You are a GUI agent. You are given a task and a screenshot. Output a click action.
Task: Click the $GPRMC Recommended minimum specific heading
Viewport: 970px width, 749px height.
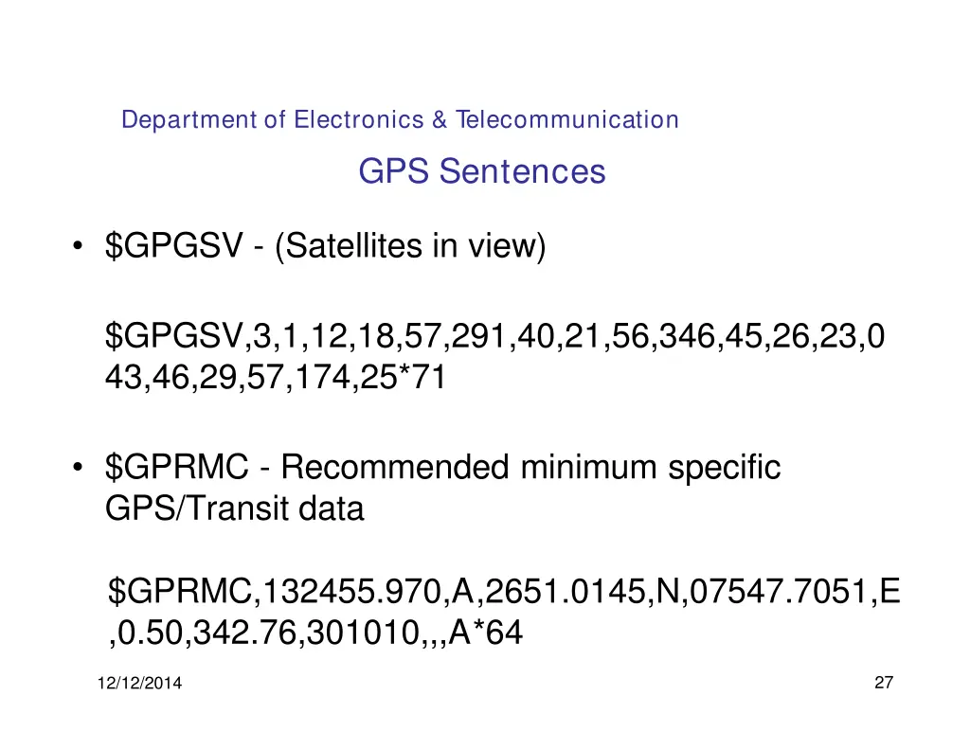443,467
